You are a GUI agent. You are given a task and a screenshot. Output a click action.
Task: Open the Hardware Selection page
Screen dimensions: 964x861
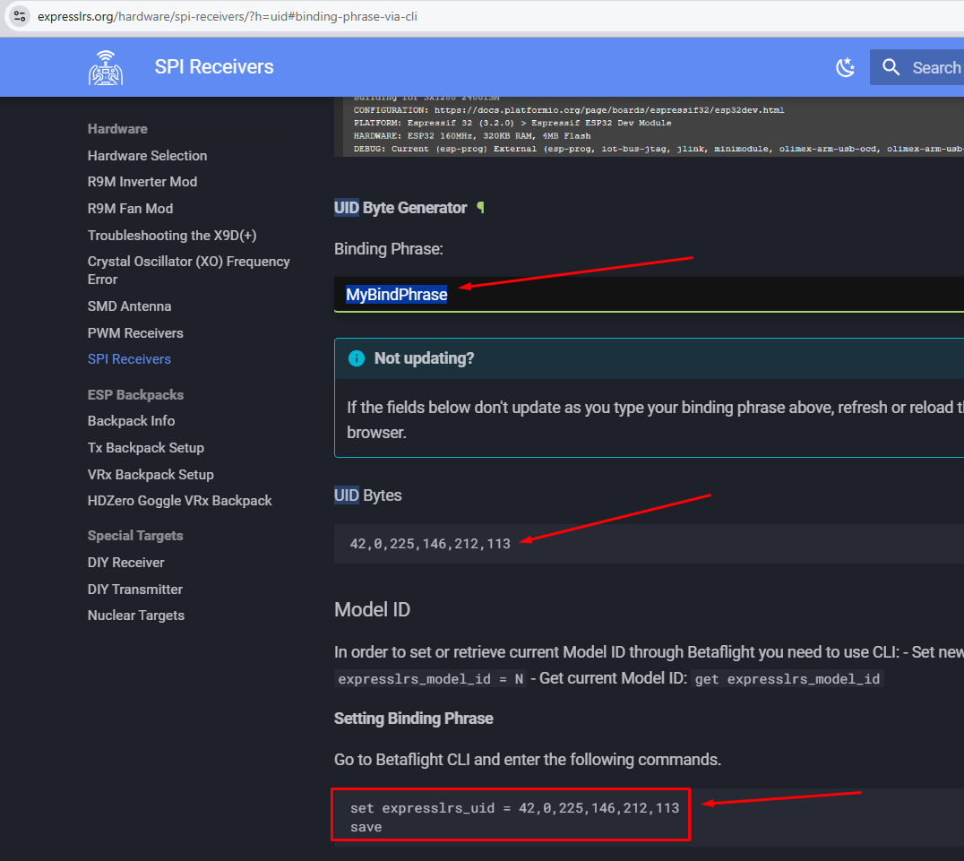(x=147, y=155)
